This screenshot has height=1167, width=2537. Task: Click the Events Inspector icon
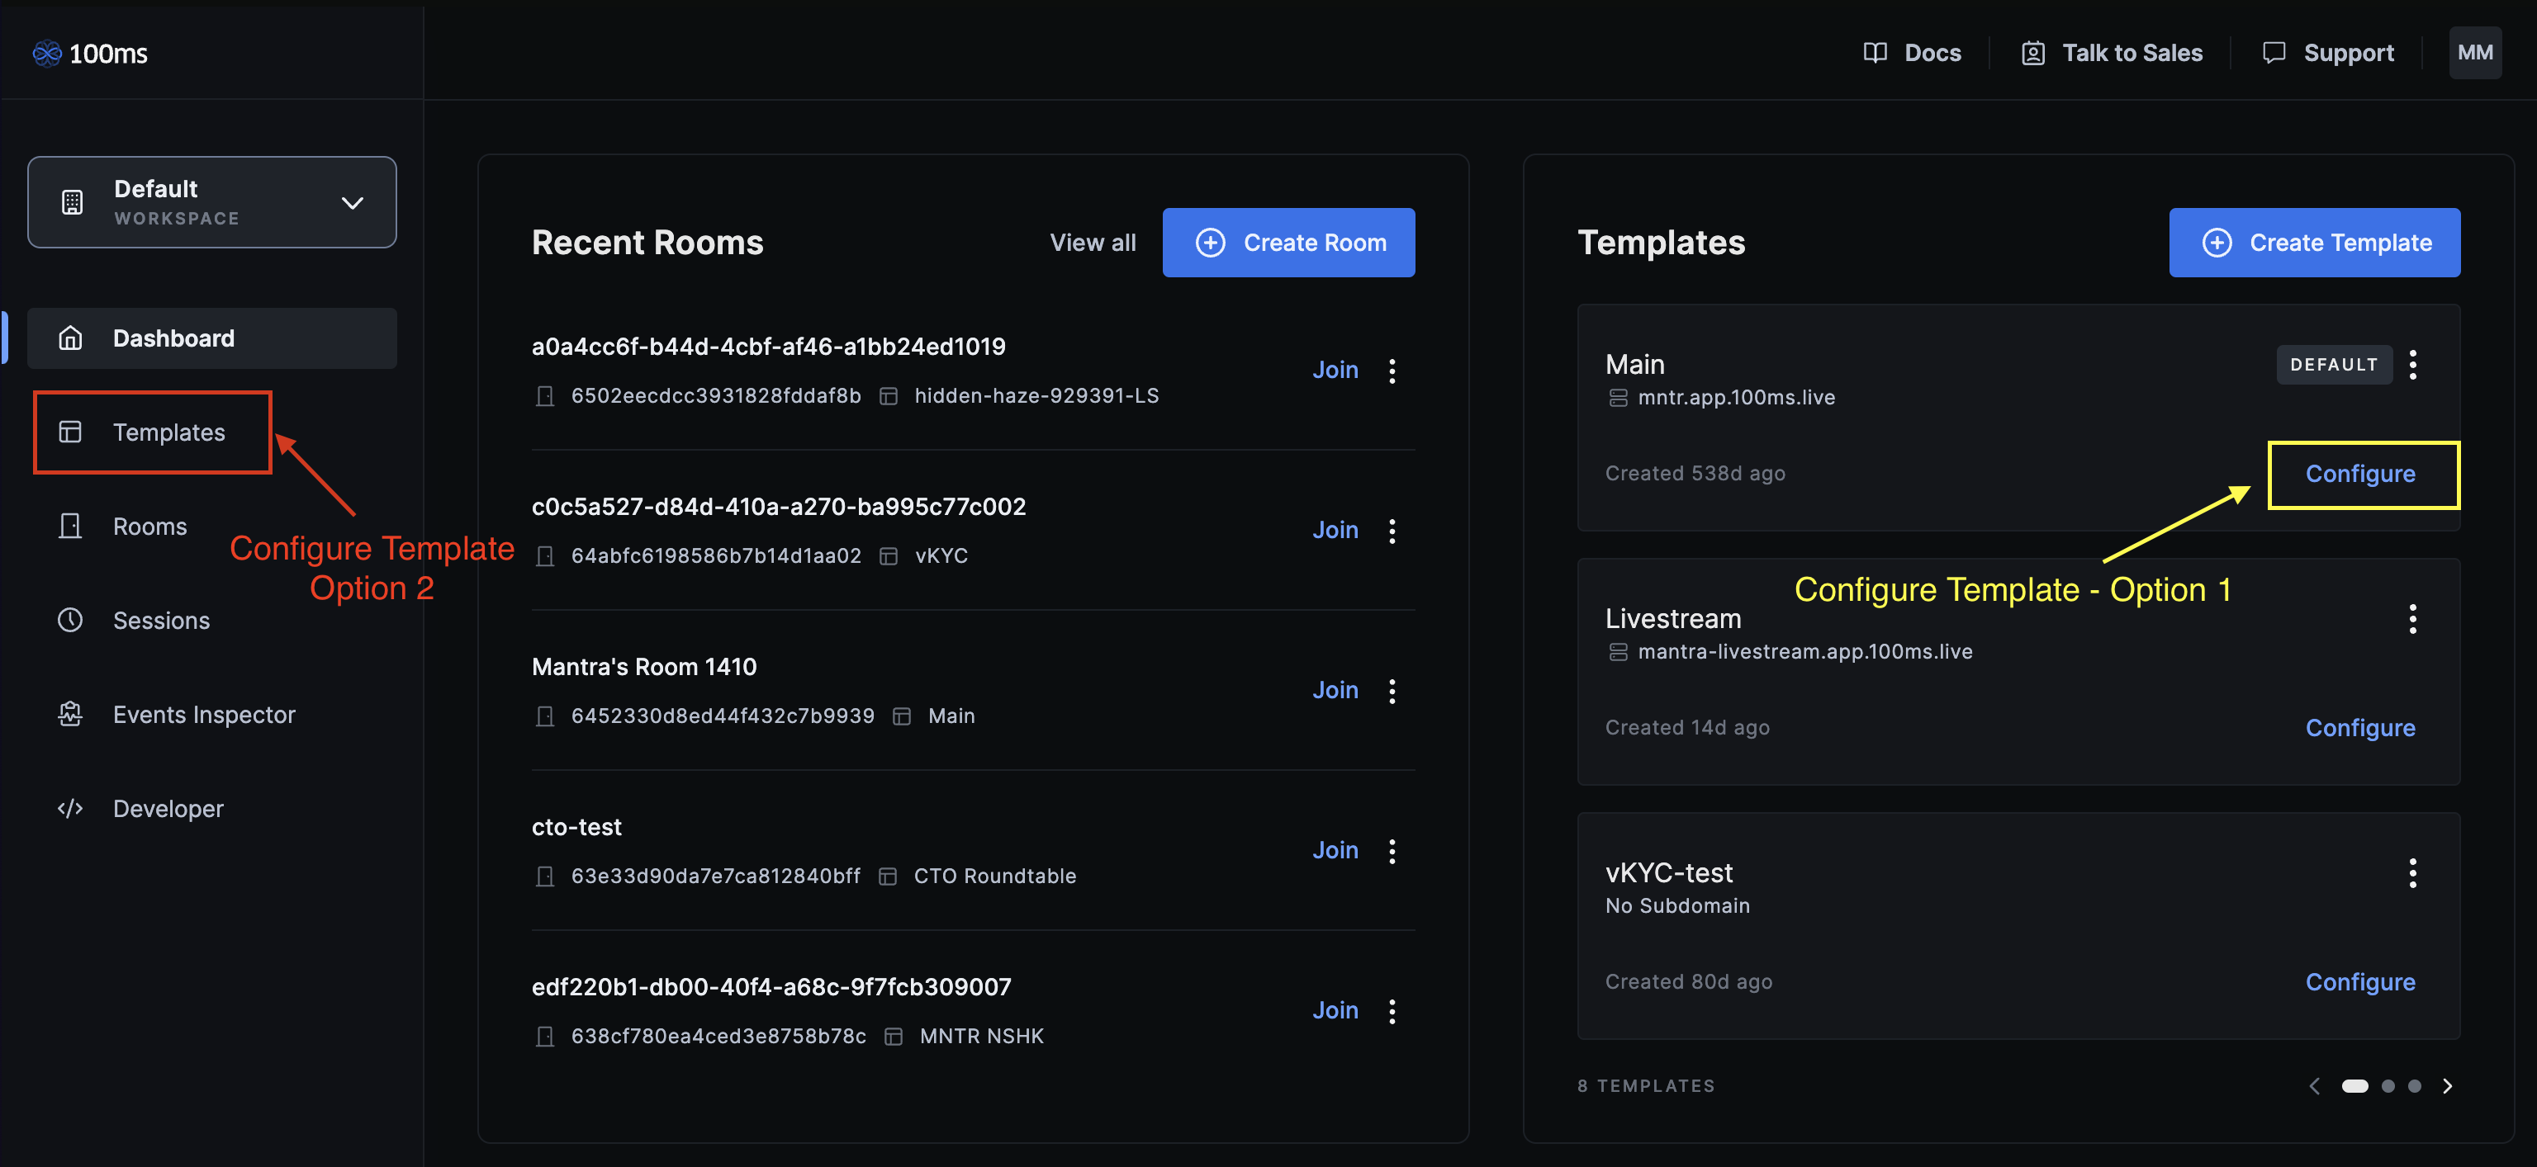(70, 715)
